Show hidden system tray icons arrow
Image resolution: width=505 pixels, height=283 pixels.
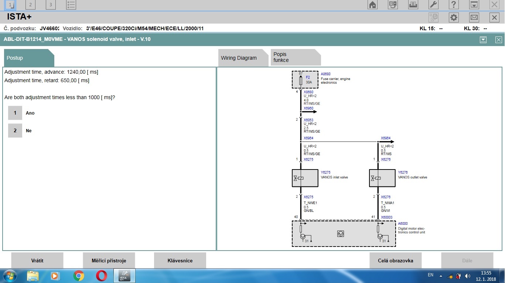point(441,276)
